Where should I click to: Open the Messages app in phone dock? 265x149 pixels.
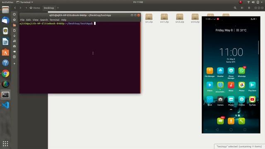220,121
